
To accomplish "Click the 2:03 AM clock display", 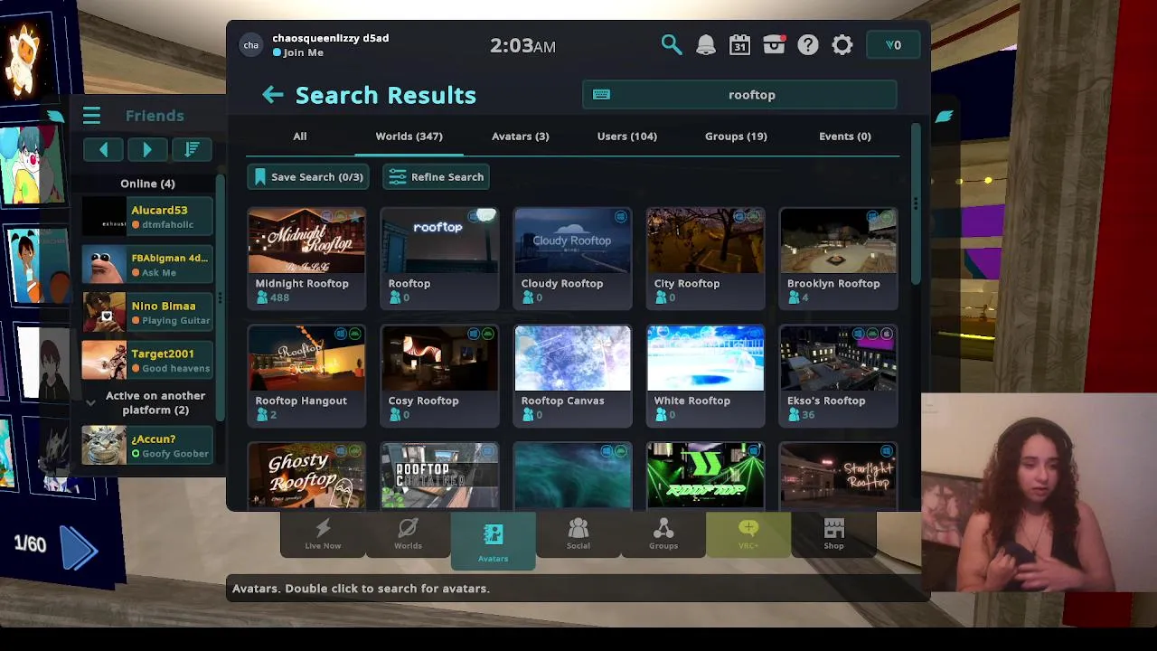I will [x=522, y=46].
